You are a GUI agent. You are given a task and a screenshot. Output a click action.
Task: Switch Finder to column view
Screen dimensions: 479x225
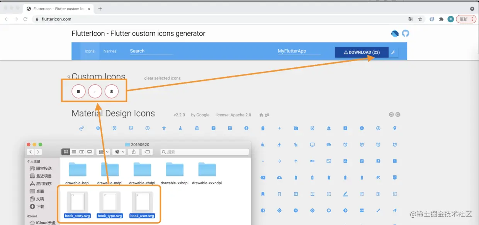tap(82, 152)
